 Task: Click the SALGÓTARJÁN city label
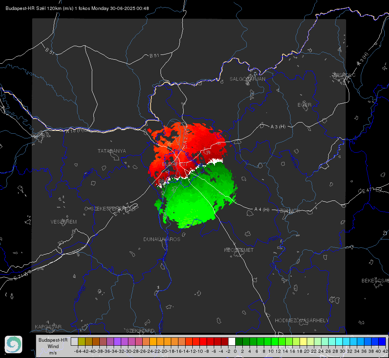click(x=247, y=79)
